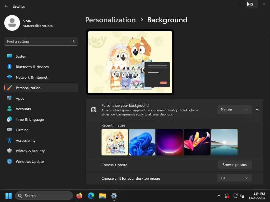Click the Accounts person icon in sidebar
Screen dimensions: 270x202
point(9,109)
